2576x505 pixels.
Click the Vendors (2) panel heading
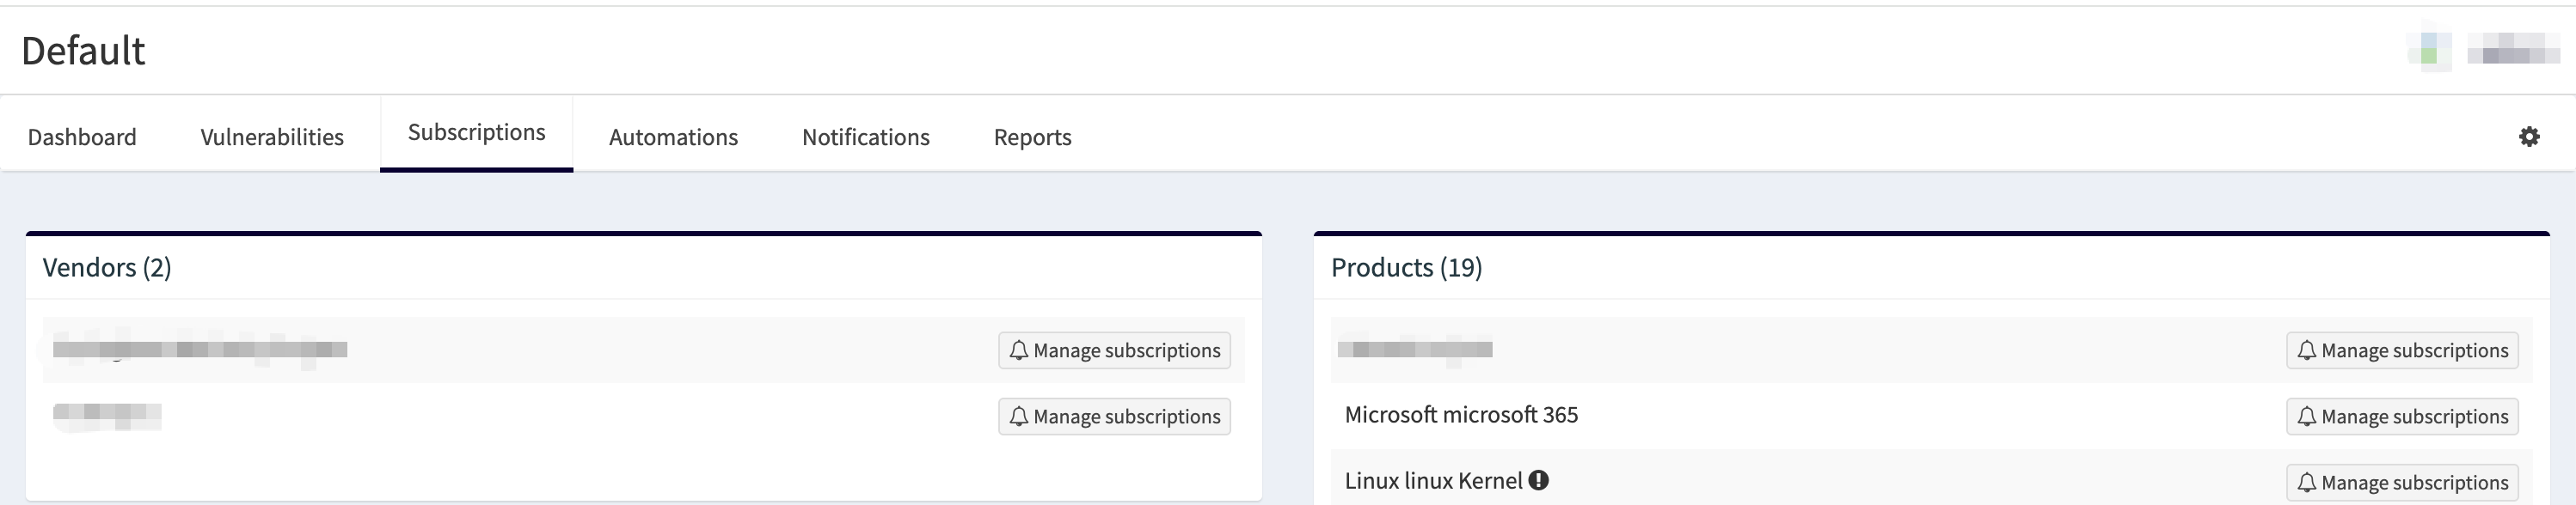coord(107,267)
